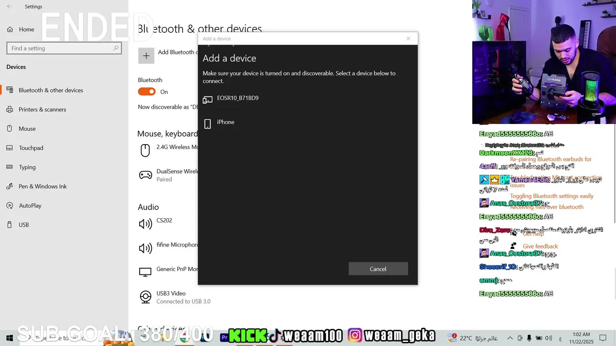
Task: Open the weather widget showing 22°C
Action: pyautogui.click(x=472, y=338)
